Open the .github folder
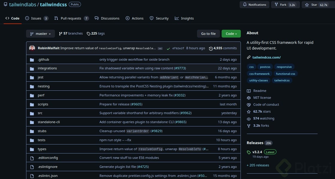This screenshot has height=179, width=335. click(43, 59)
